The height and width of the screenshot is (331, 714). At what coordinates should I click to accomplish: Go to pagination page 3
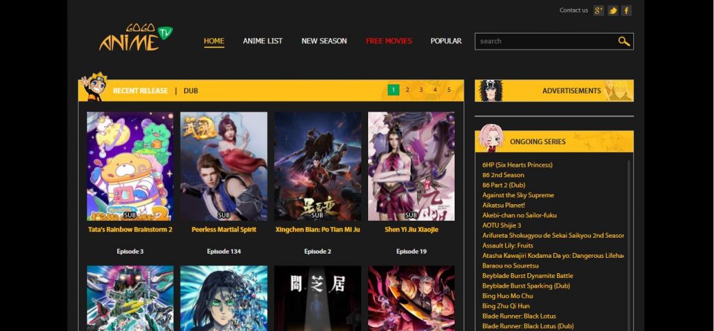pyautogui.click(x=421, y=90)
